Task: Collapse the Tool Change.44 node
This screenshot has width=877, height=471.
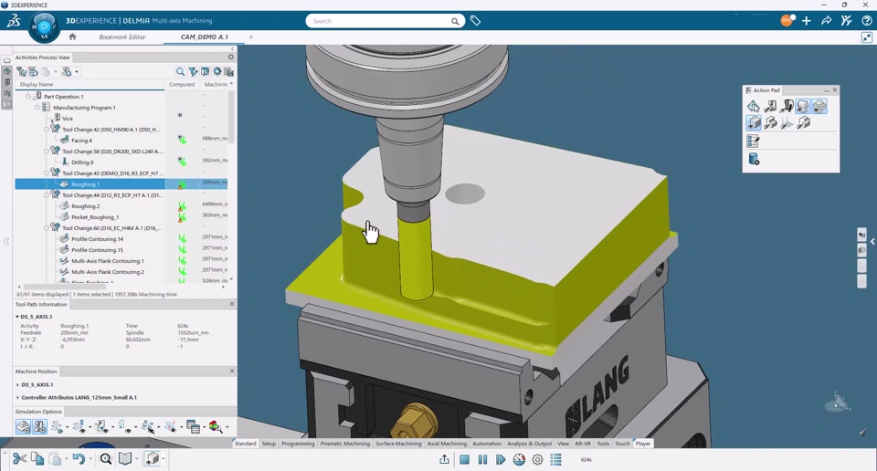Action: tap(47, 195)
